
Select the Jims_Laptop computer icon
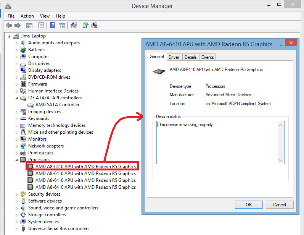pyautogui.click(x=16, y=36)
